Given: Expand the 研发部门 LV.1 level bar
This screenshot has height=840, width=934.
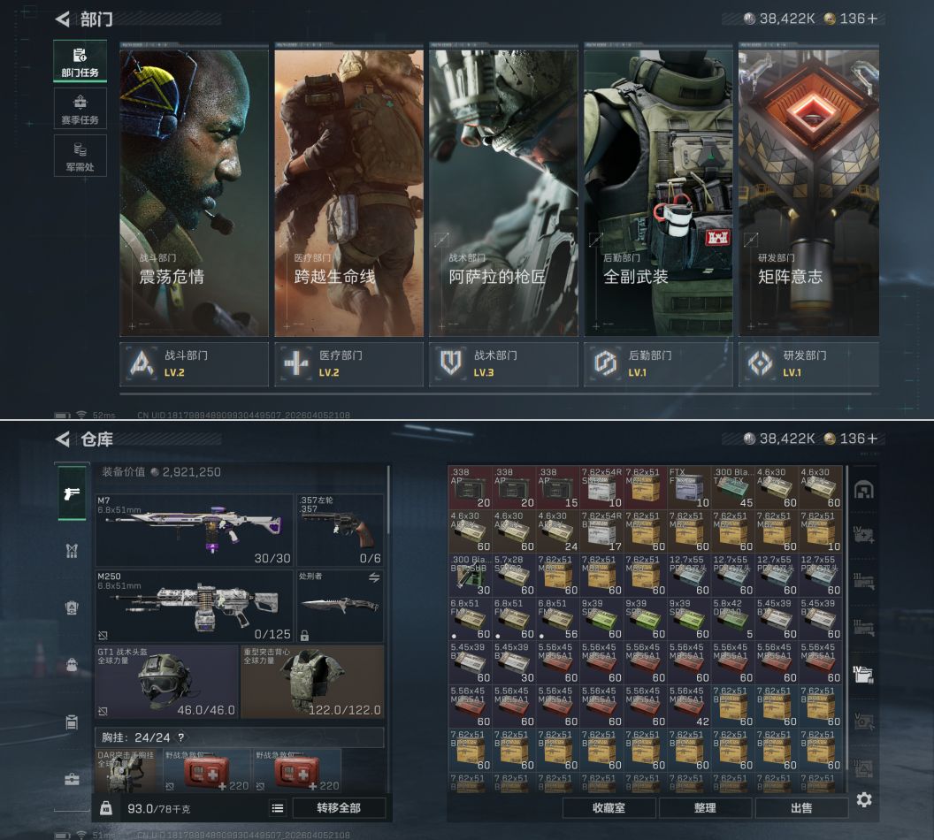Looking at the screenshot, I should point(808,363).
